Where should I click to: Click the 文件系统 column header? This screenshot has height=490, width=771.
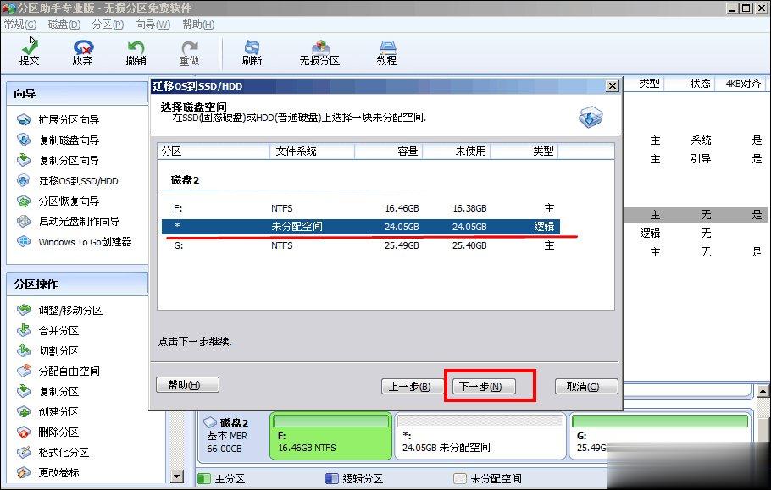[312, 151]
